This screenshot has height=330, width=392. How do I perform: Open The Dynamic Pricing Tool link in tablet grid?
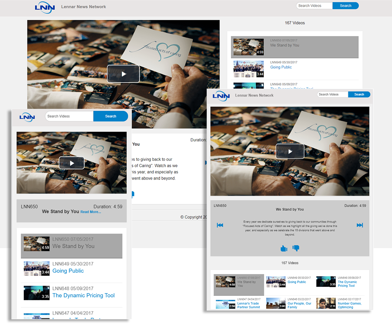click(x=347, y=284)
